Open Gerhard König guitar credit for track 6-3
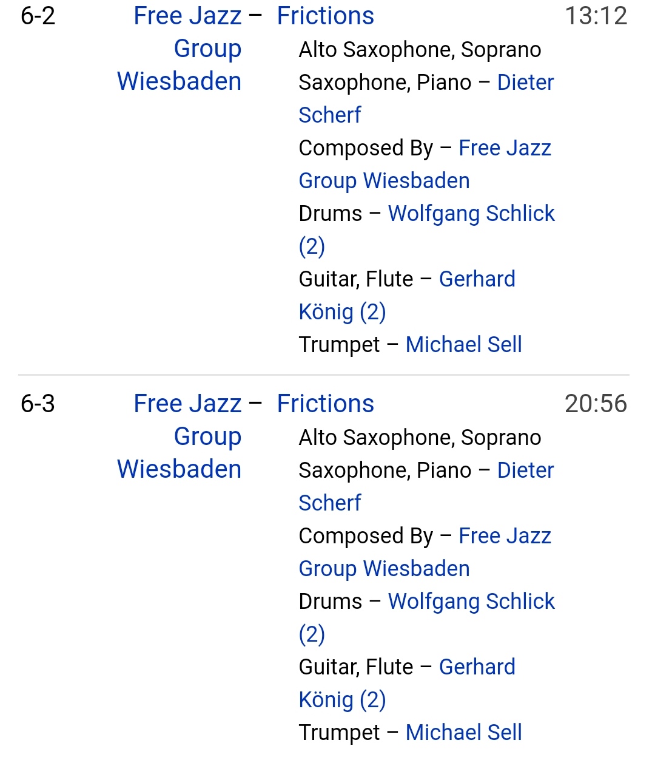The height and width of the screenshot is (757, 655). pos(477,667)
